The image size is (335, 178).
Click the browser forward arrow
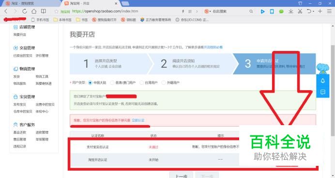15,11
